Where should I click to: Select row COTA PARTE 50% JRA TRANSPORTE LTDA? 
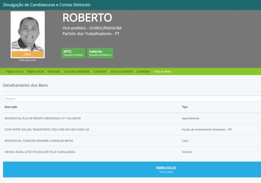tap(132, 129)
